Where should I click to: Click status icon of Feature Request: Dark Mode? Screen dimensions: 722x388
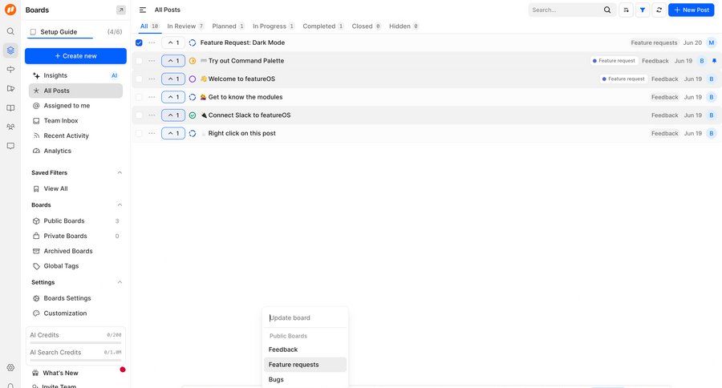click(x=193, y=42)
